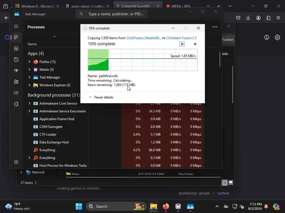Expand Antimalware Core Service entry
The image size is (285, 213).
29,103
